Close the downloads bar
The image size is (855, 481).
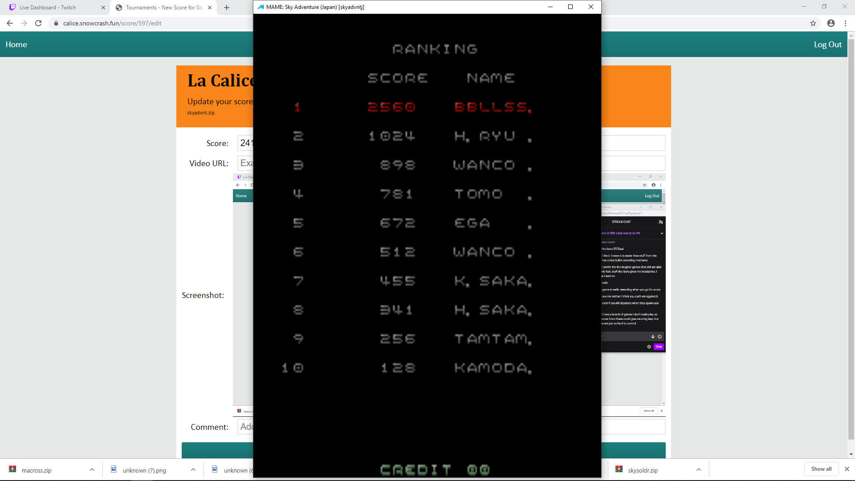coord(847,469)
